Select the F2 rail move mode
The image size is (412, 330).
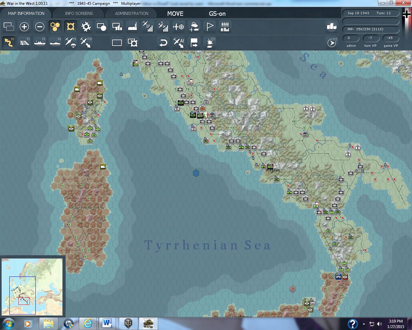(24, 43)
